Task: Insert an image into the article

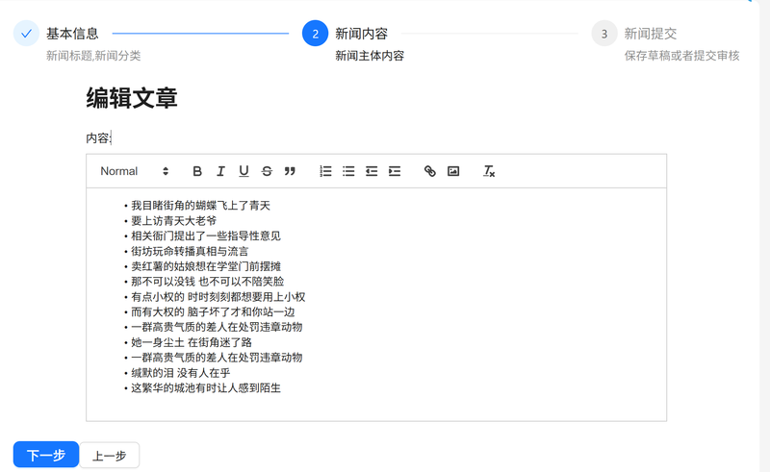Action: click(x=453, y=171)
